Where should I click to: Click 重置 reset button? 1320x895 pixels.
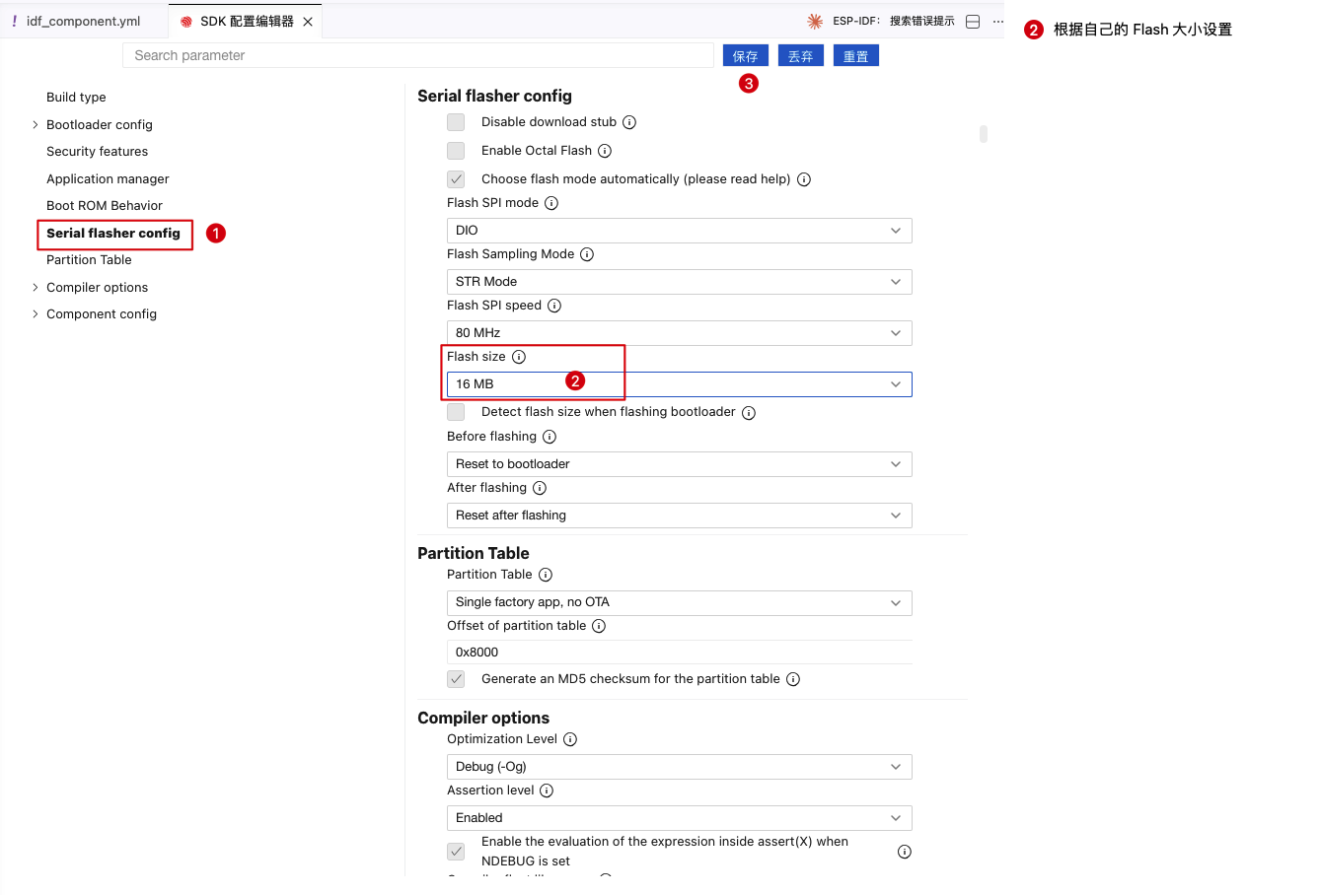pyautogui.click(x=856, y=56)
